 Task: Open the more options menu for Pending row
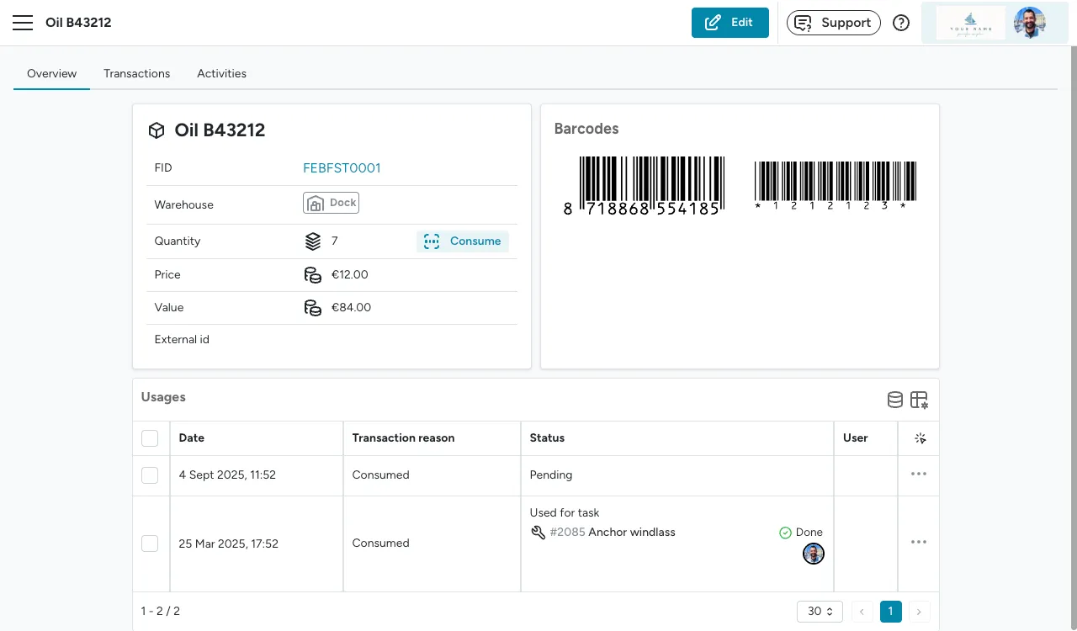[x=919, y=475]
